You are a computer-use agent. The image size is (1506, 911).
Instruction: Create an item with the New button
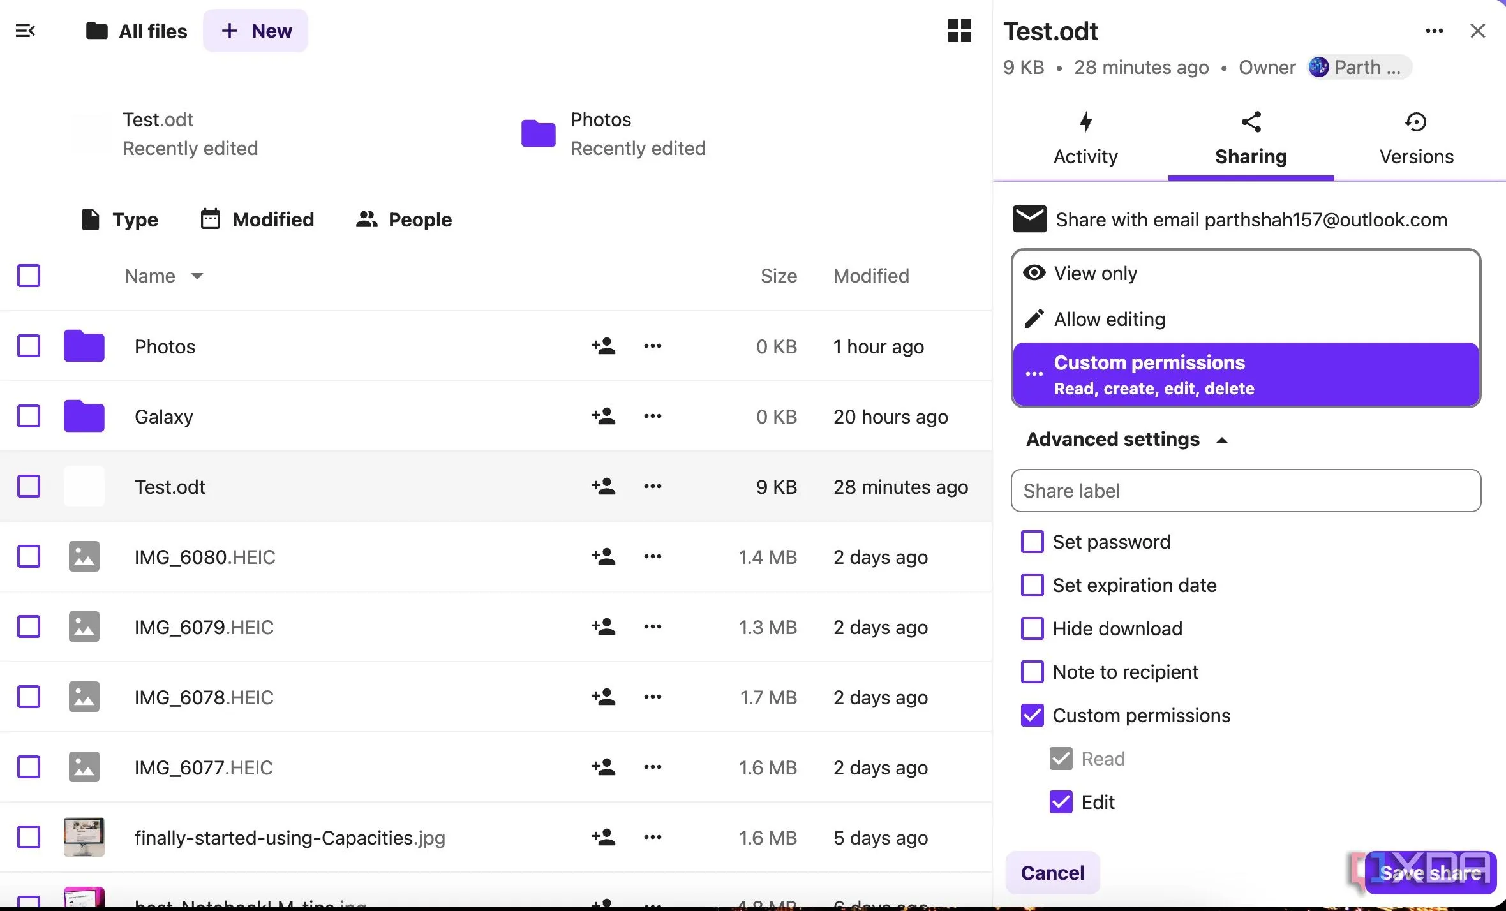(255, 30)
